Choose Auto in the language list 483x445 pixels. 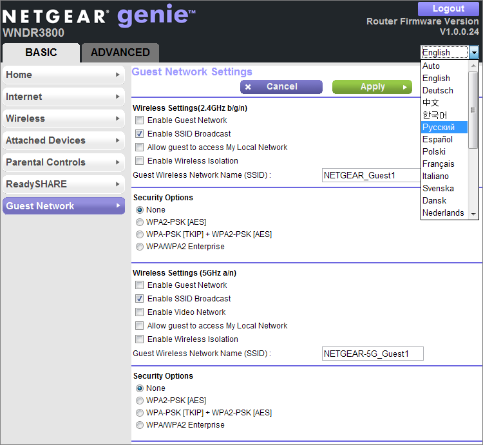(444, 66)
